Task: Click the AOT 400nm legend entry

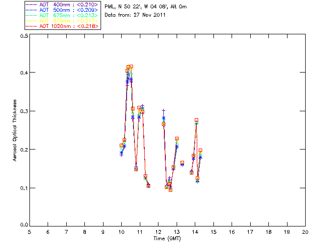Action: coord(62,4)
